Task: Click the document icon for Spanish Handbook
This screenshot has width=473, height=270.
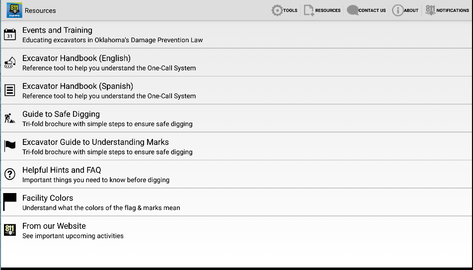Action: click(10, 90)
